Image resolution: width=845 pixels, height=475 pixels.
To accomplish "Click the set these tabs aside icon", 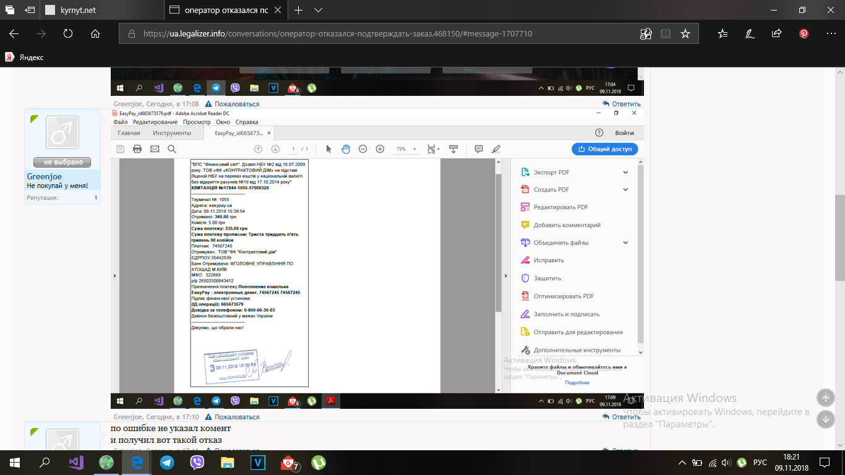I will [30, 11].
